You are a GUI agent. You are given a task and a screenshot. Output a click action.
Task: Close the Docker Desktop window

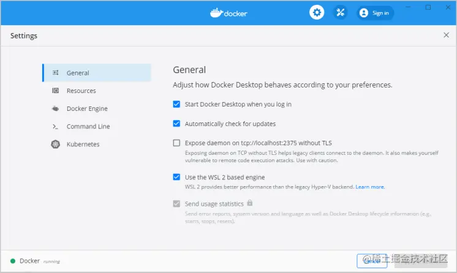[x=448, y=7]
